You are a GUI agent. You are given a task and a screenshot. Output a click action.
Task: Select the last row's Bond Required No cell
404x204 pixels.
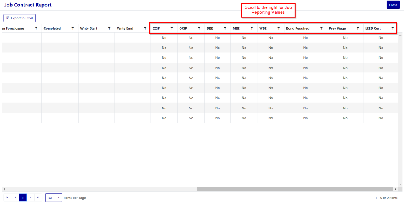[305, 118]
